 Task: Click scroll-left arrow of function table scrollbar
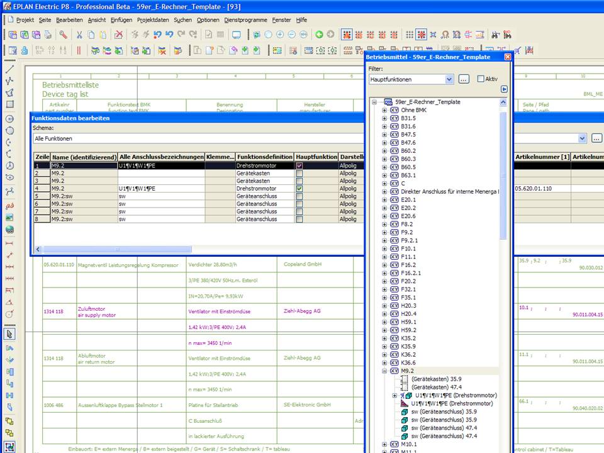point(38,250)
